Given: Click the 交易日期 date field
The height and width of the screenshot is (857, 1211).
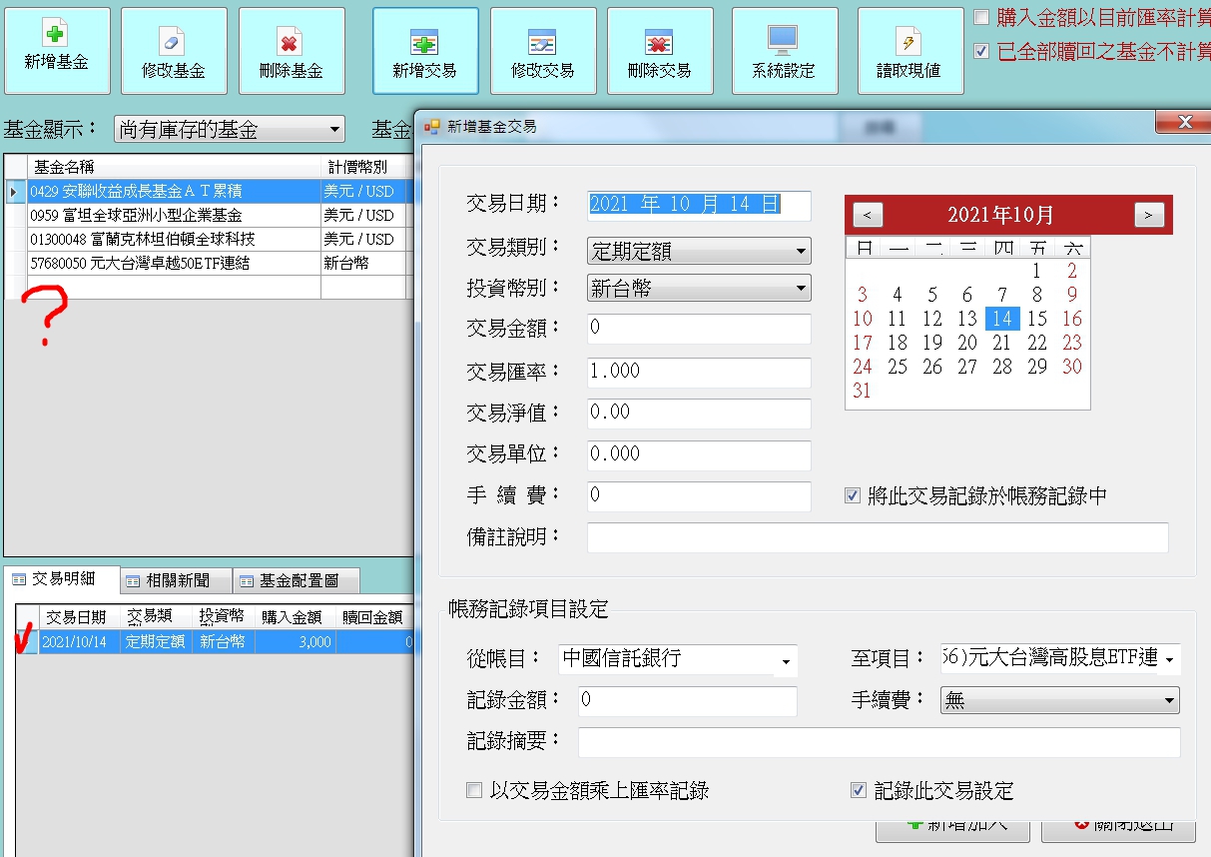Looking at the screenshot, I should [x=699, y=206].
